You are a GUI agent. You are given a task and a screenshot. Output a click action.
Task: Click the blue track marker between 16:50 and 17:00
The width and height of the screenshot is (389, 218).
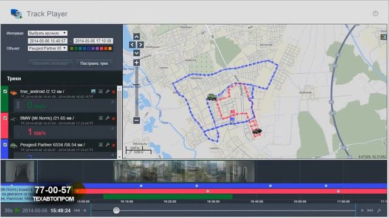pos(326,186)
